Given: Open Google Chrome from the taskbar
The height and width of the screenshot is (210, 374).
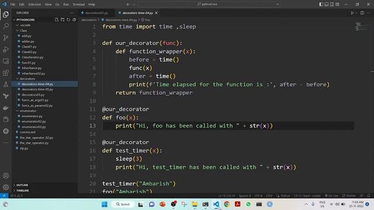Looking at the screenshot, I should coord(227,204).
